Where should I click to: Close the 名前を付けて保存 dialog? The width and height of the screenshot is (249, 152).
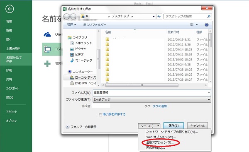pos(207,8)
